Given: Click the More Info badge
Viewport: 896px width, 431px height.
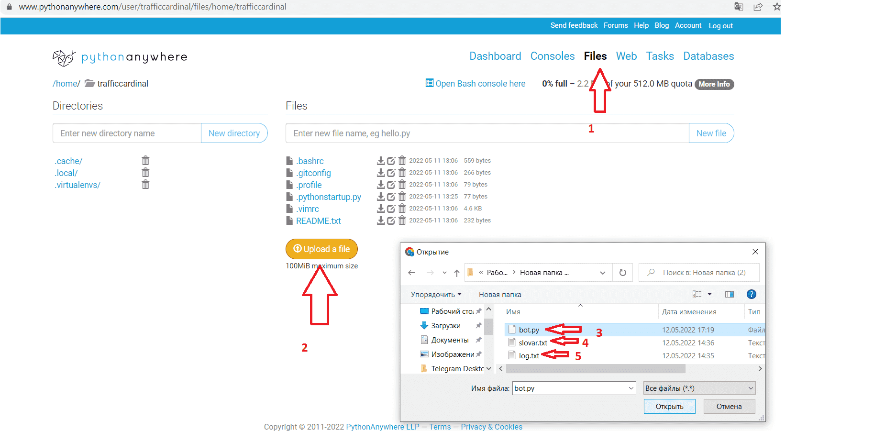Looking at the screenshot, I should (x=714, y=84).
